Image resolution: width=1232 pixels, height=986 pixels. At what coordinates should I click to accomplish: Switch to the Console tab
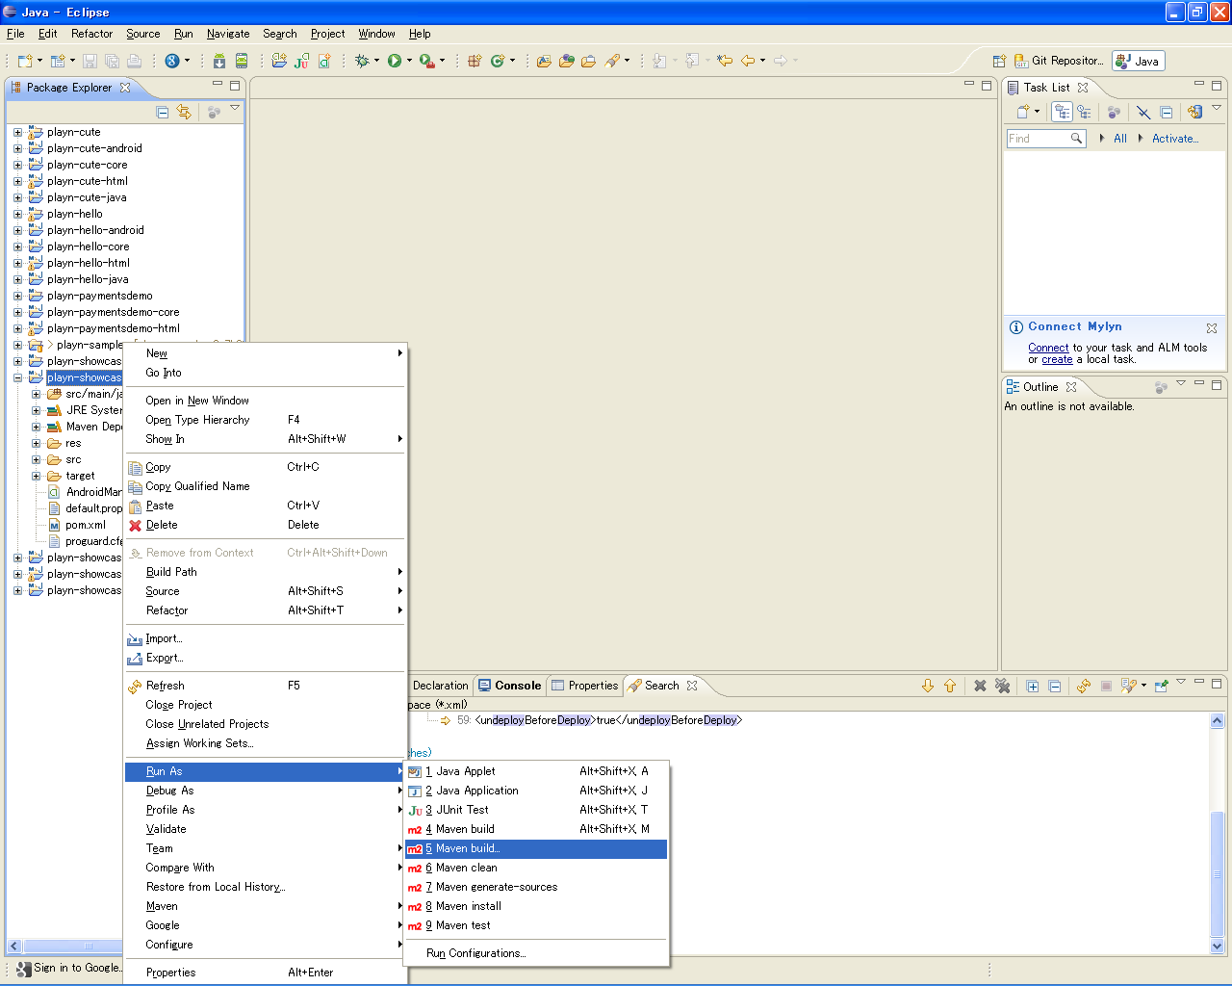point(510,686)
